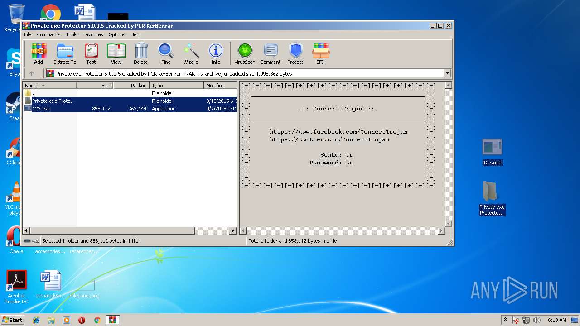Open the actualadva Word document icon
Image resolution: width=580 pixels, height=326 pixels.
50,284
